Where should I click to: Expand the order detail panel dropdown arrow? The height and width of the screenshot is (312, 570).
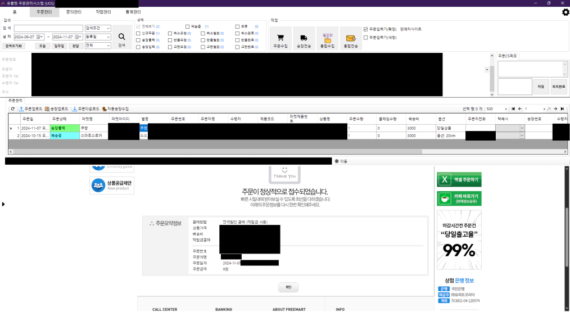[x=487, y=70]
